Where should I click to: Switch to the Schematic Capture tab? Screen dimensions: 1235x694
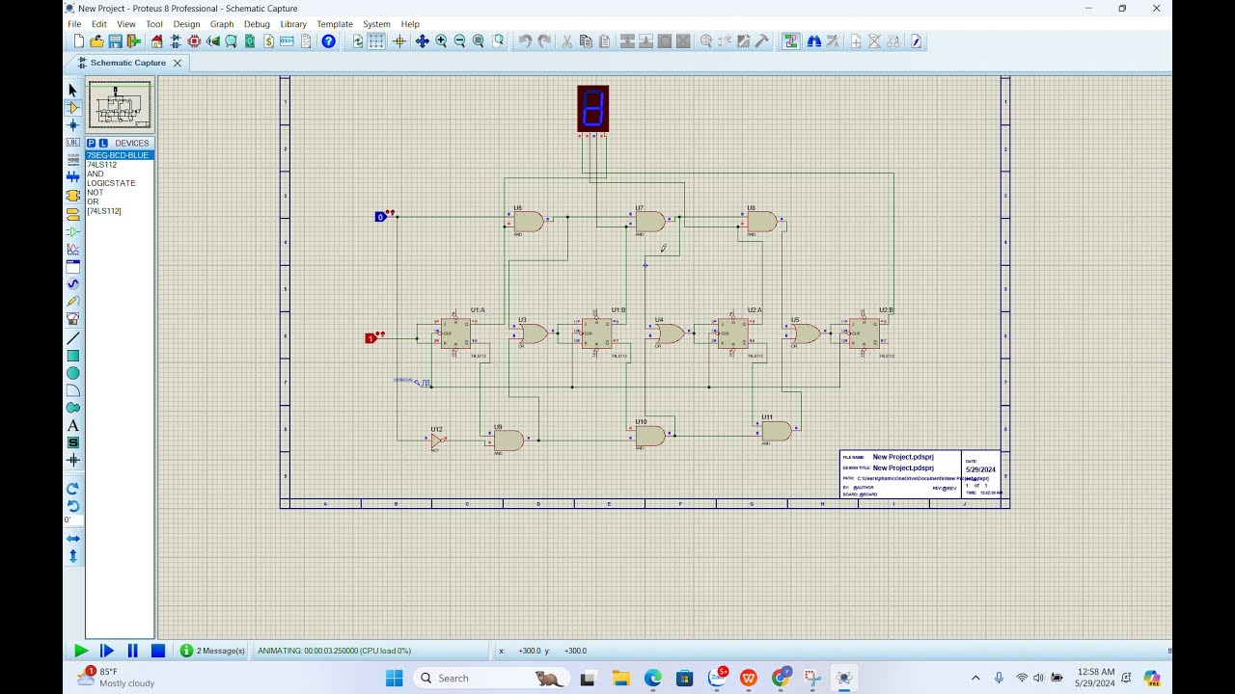tap(128, 63)
